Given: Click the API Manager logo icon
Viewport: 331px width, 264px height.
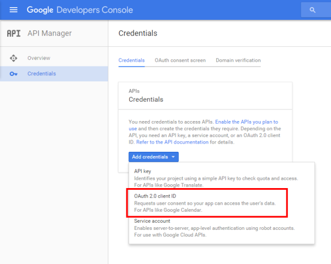Looking at the screenshot, I should coord(14,33).
